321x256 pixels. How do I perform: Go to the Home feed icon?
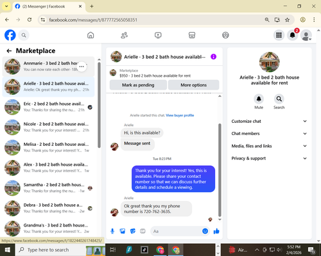click(91, 35)
